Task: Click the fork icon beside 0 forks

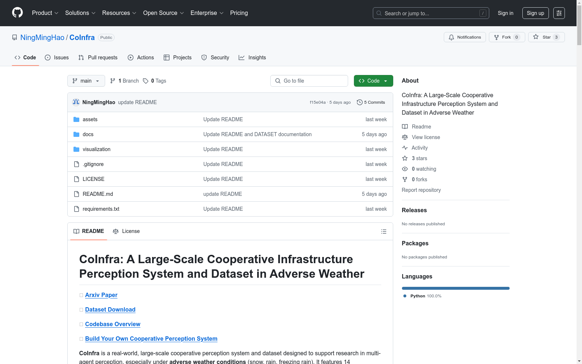Action: point(405,179)
